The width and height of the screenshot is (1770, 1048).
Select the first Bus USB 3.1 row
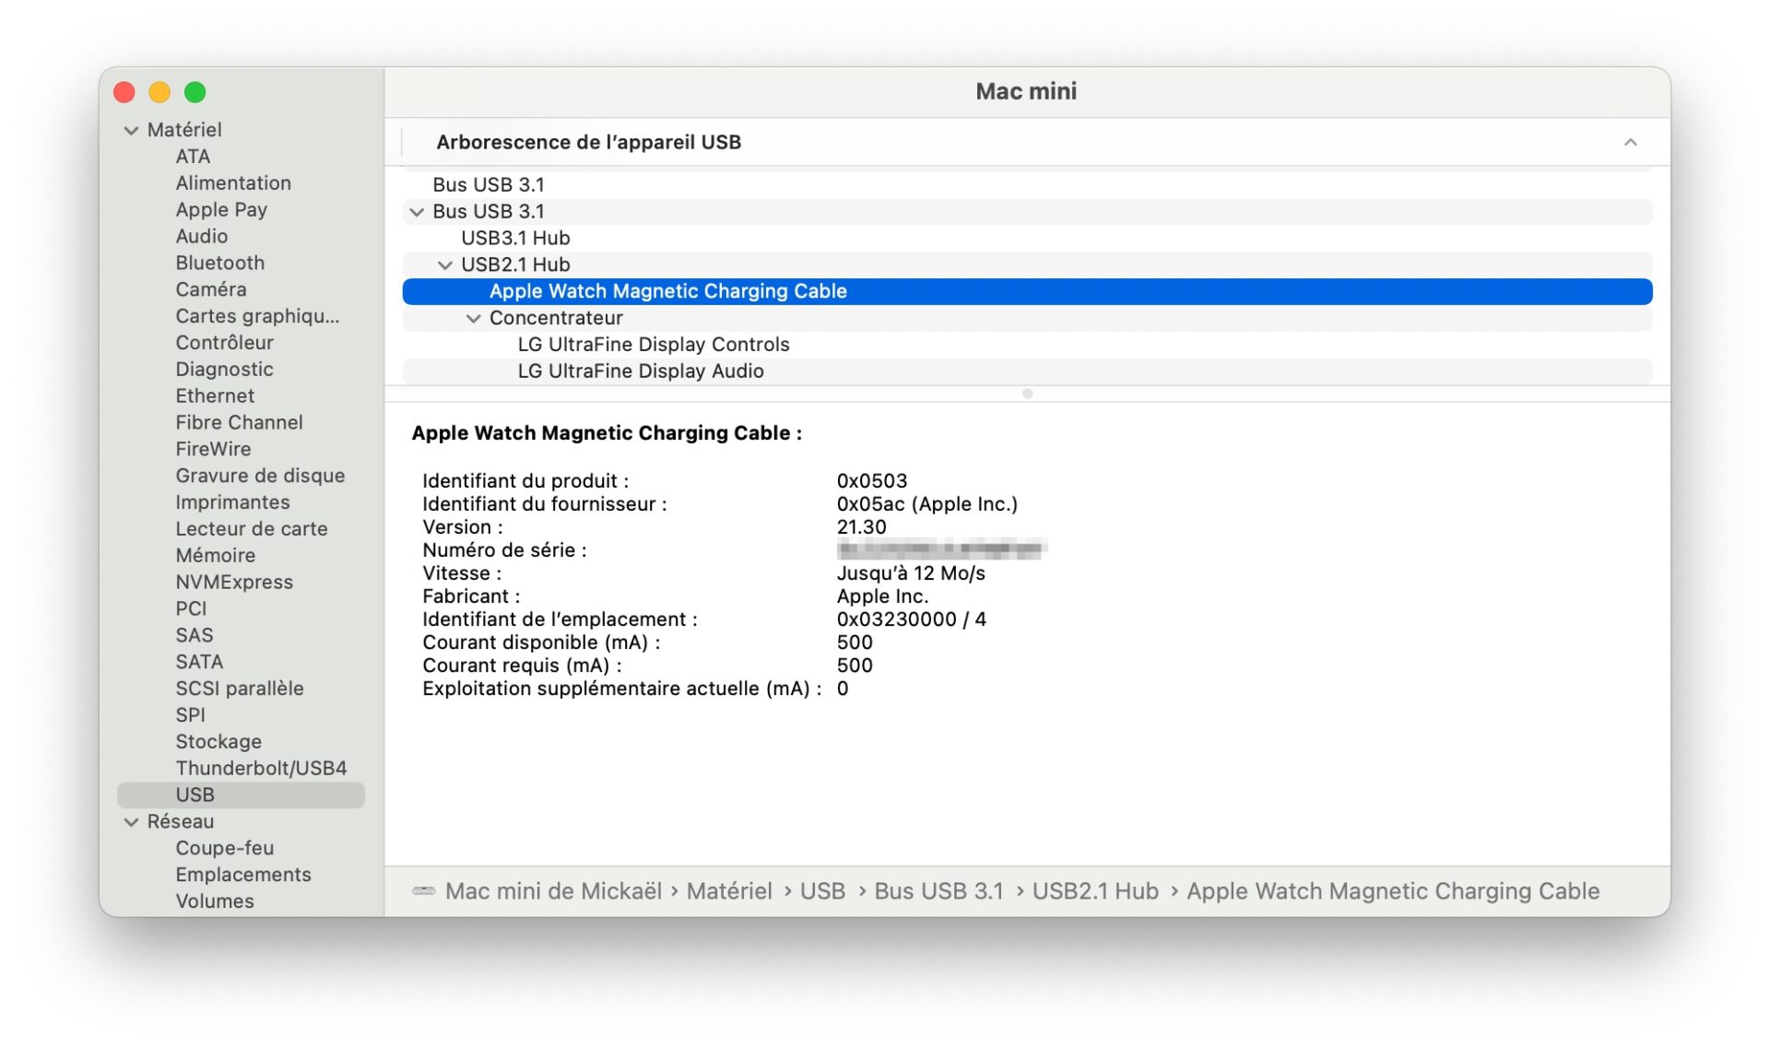1027,185
